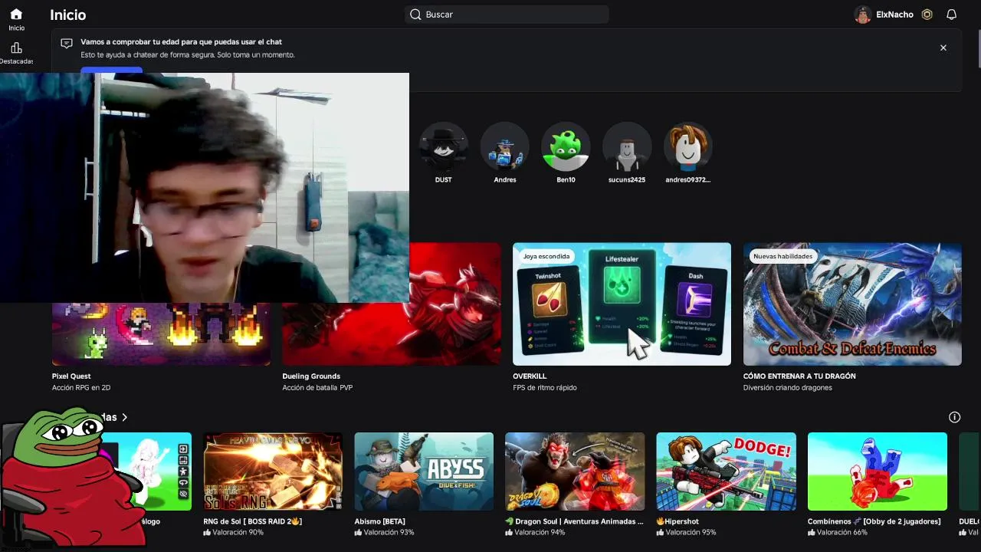
Task: Dismiss the age verification banner
Action: click(x=943, y=48)
